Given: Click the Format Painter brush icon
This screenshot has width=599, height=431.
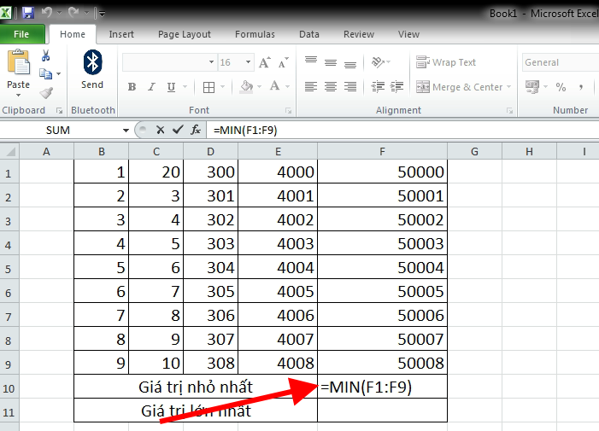Looking at the screenshot, I should [x=46, y=93].
